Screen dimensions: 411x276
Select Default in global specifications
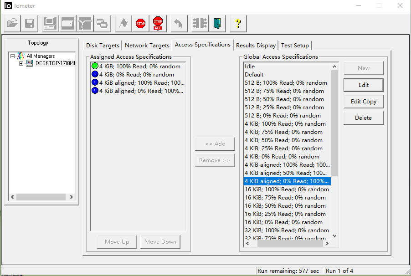287,74
